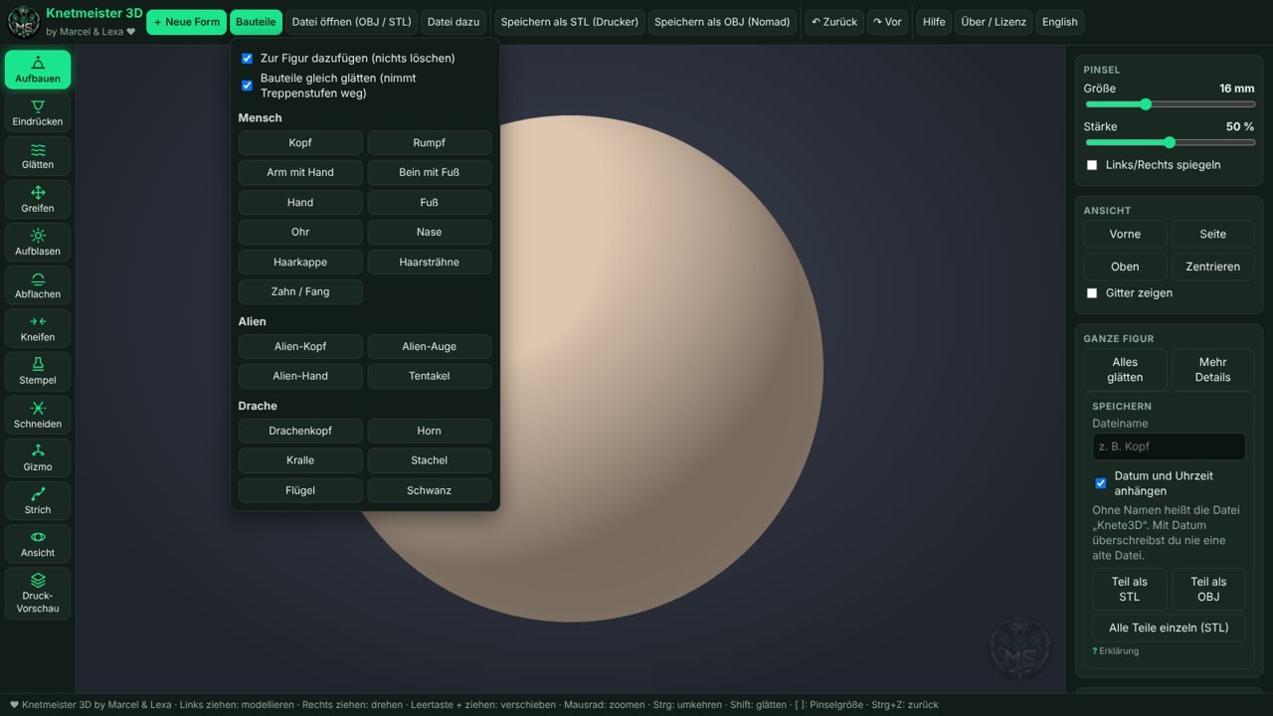Screen dimensions: 1273x716
Task: Open the Hilfe help
Action: click(934, 22)
